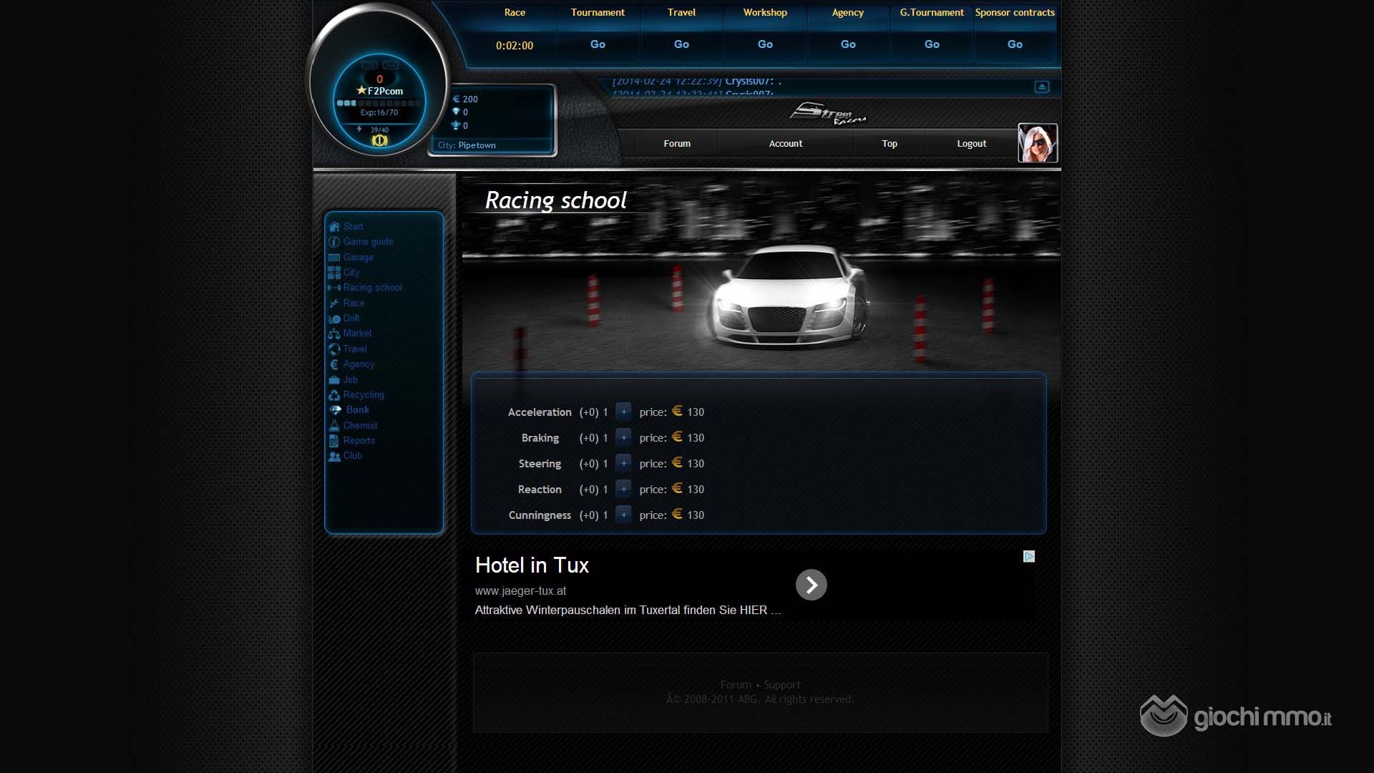Click the Job briefcase icon
1374x773 pixels.
click(334, 380)
